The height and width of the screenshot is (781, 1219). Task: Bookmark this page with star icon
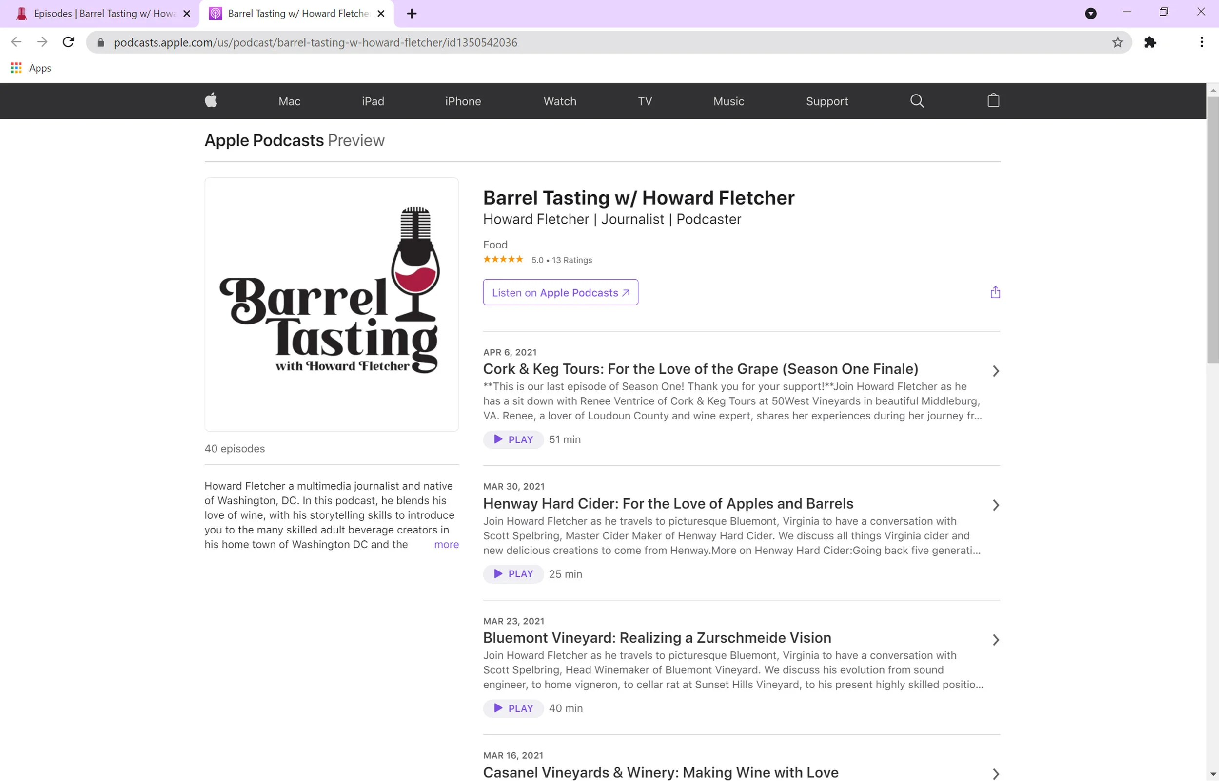click(1117, 42)
